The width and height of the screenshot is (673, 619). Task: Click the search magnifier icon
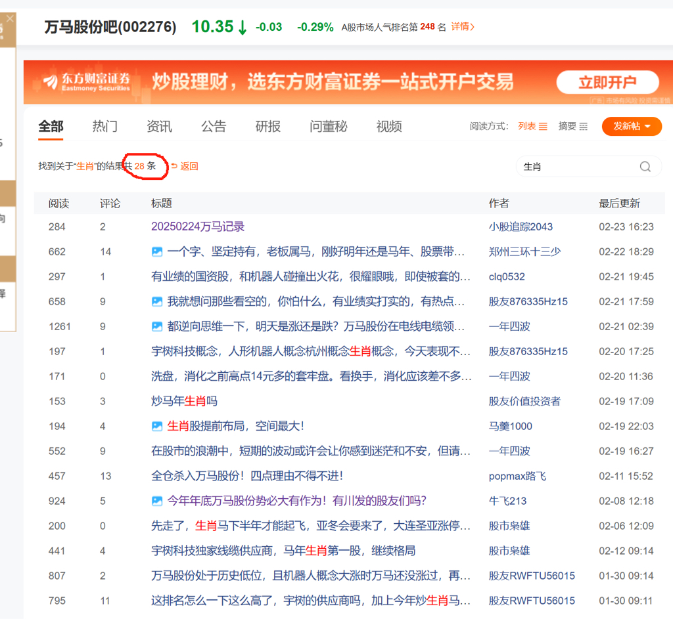pyautogui.click(x=645, y=167)
